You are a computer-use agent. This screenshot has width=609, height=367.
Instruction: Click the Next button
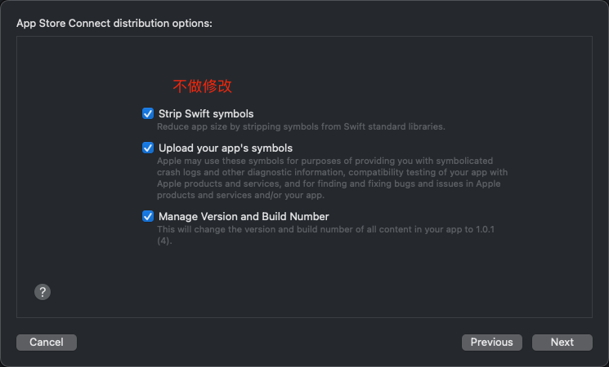[x=562, y=343]
